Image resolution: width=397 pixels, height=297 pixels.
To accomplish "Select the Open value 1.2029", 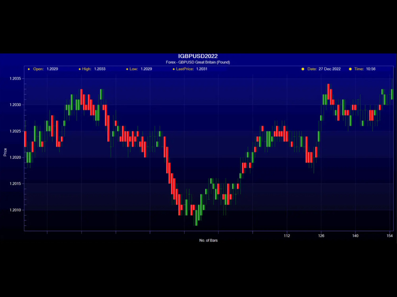I will click(52, 69).
